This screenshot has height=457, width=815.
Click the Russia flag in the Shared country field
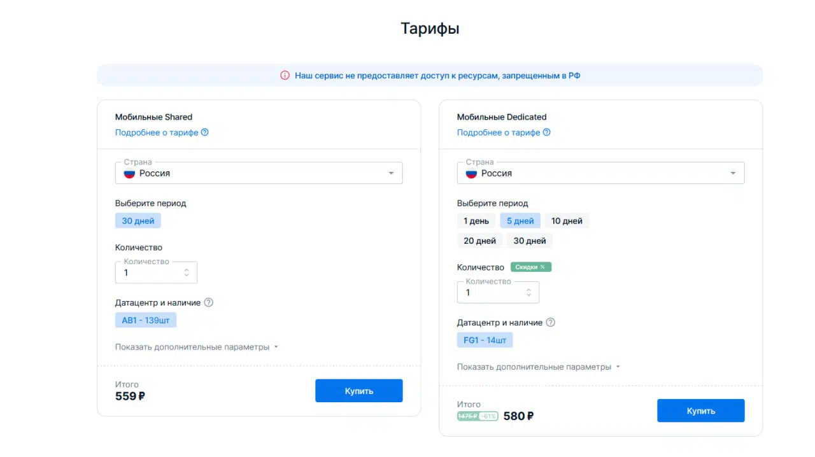[129, 173]
